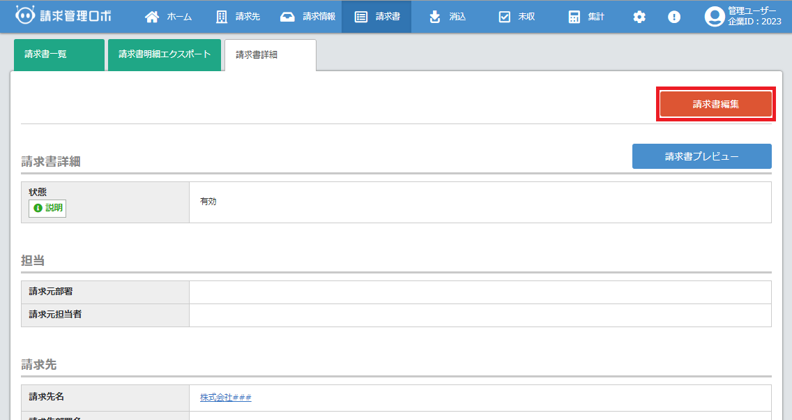Open the 株式会社### link
This screenshot has height=420, width=792.
(225, 398)
